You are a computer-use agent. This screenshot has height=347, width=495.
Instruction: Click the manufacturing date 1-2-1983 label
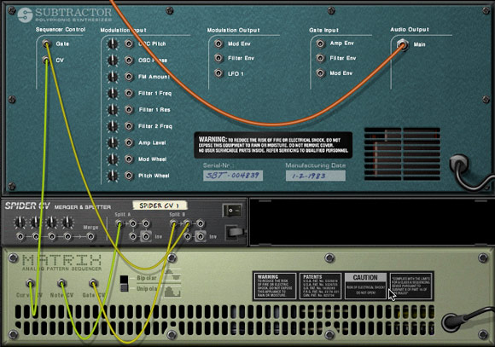(316, 176)
